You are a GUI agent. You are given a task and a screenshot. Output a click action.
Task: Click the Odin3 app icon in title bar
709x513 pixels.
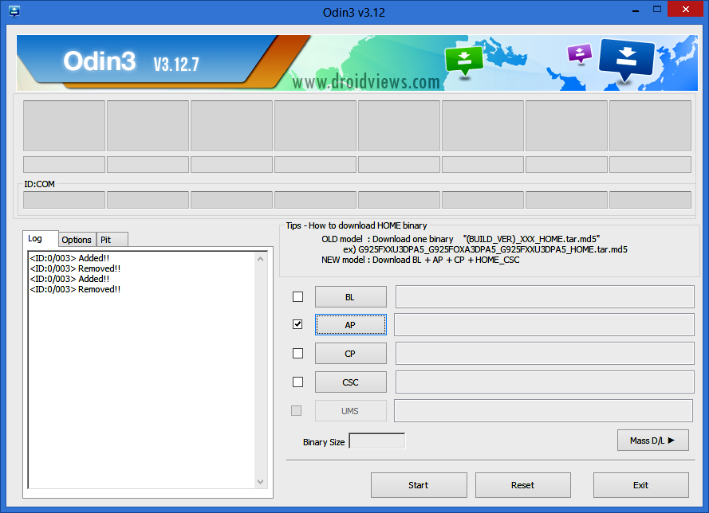click(x=14, y=11)
